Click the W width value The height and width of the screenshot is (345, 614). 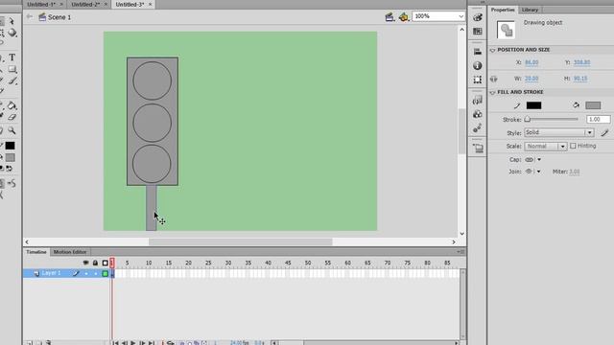(531, 79)
